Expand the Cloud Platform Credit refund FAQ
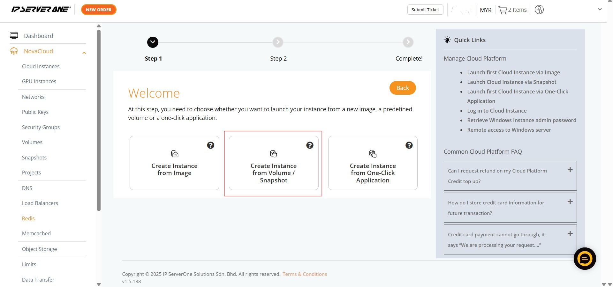The image size is (613, 287). [x=570, y=170]
